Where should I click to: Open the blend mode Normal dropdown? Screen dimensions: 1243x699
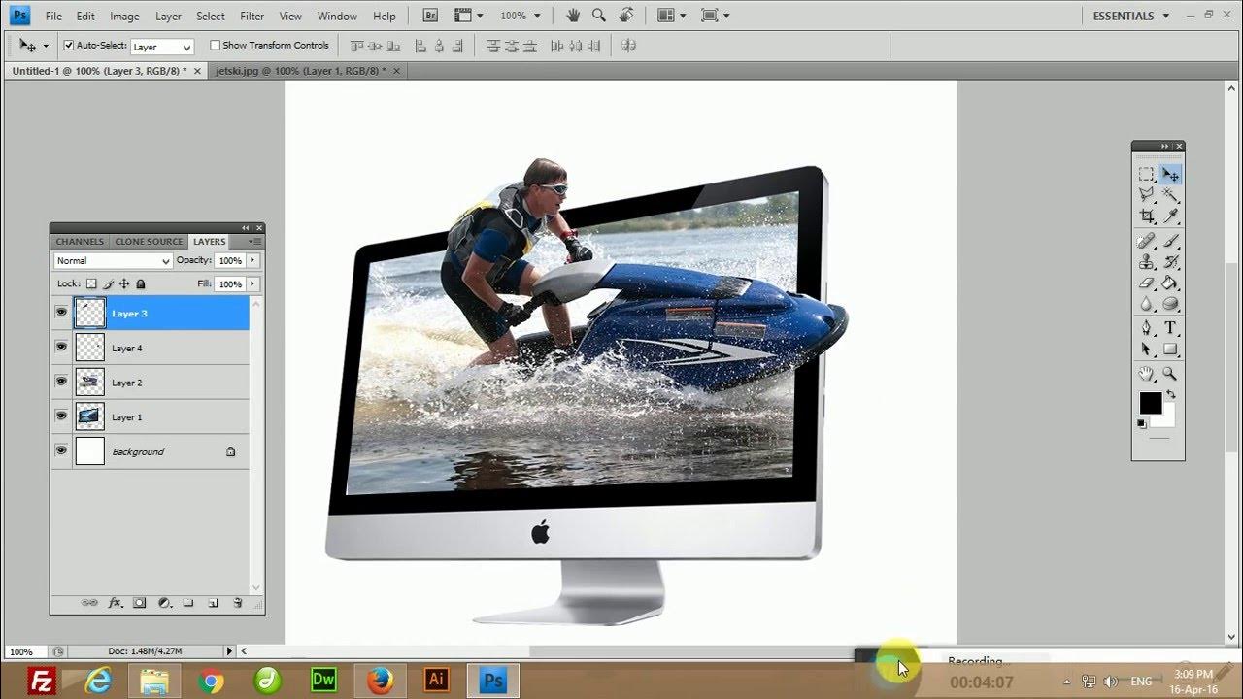point(113,260)
